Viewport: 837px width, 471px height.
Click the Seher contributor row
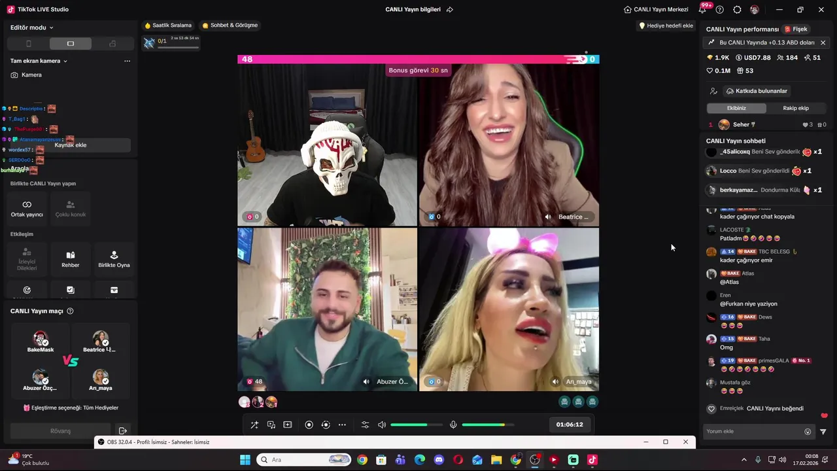click(x=767, y=124)
